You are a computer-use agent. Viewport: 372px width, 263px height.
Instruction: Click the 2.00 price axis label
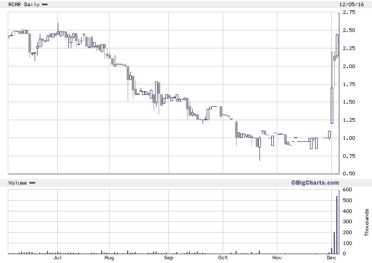pyautogui.click(x=349, y=66)
